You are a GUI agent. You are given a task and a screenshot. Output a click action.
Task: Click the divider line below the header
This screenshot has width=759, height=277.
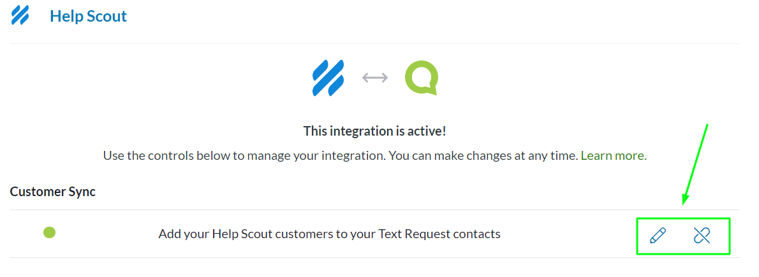click(x=374, y=43)
